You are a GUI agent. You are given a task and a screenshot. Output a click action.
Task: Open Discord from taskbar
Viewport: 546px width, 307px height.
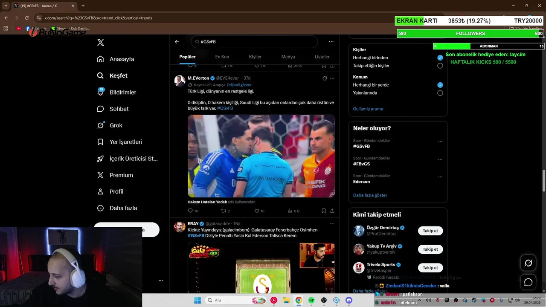point(349,300)
